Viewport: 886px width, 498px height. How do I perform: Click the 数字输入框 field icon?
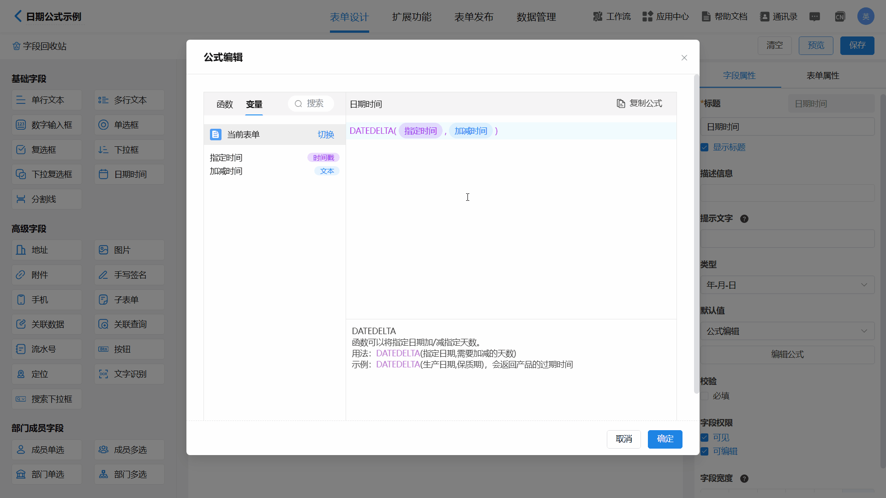point(21,125)
